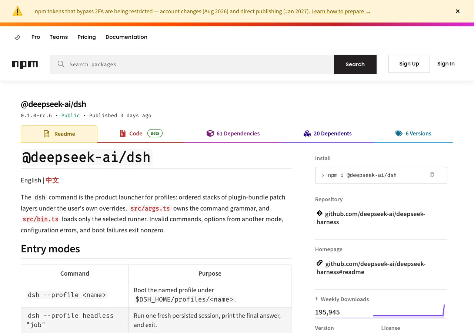Click the Sign In link
This screenshot has width=474, height=333.
pyautogui.click(x=446, y=64)
